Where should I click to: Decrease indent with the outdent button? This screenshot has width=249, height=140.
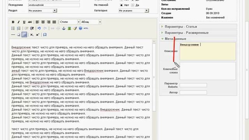click(x=26, y=28)
